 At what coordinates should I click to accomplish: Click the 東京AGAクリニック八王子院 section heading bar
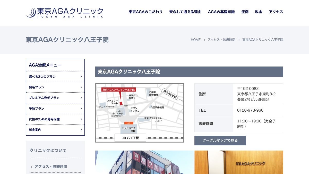tap(189, 72)
